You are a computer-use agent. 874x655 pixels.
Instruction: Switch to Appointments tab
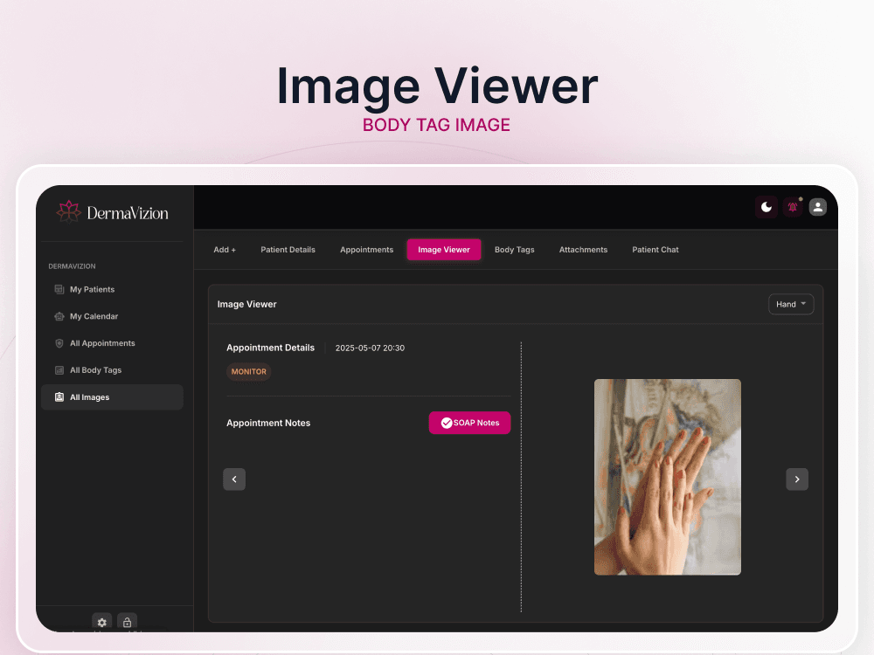pos(367,250)
